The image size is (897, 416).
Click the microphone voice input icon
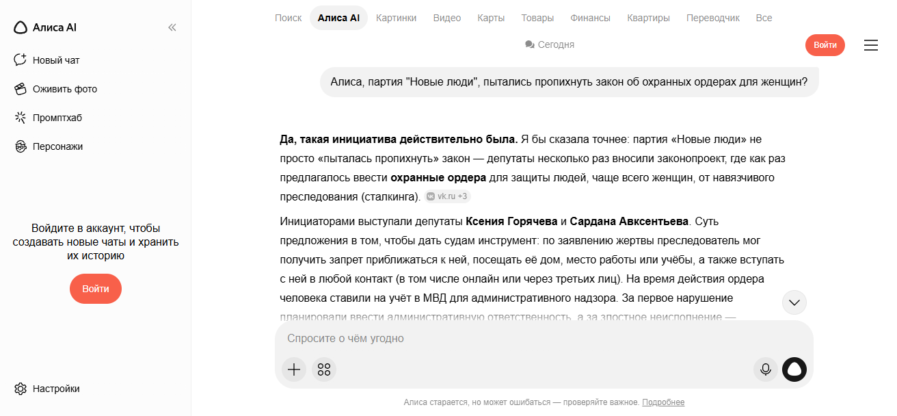[766, 369]
